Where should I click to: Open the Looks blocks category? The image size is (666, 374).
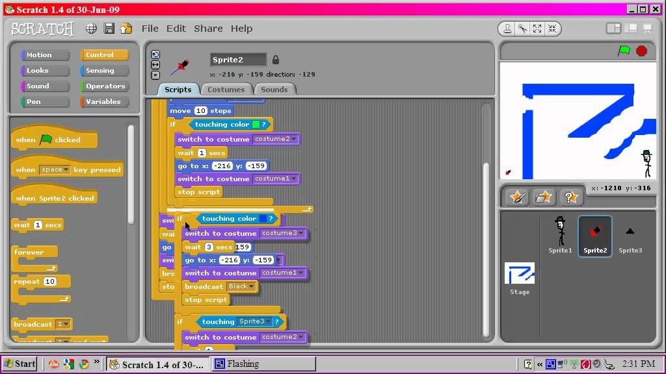click(x=45, y=70)
